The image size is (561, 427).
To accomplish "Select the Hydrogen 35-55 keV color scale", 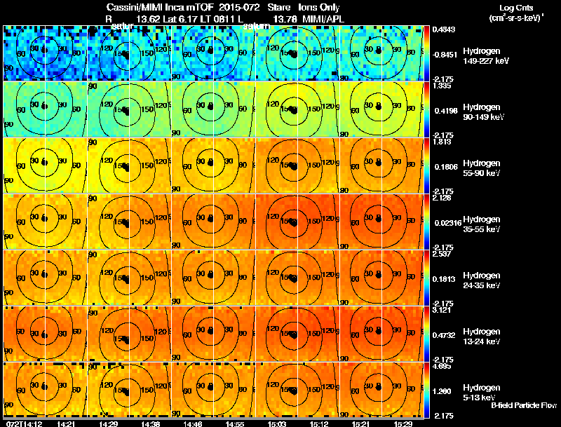I will tap(426, 222).
